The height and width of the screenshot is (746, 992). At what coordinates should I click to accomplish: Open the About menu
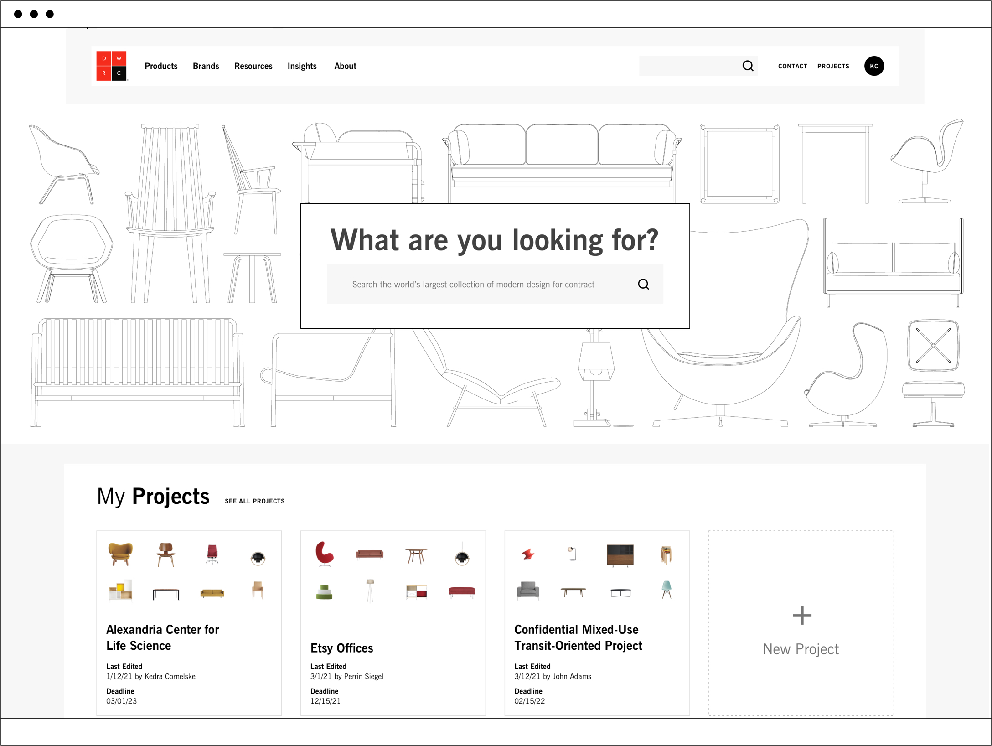(x=345, y=66)
